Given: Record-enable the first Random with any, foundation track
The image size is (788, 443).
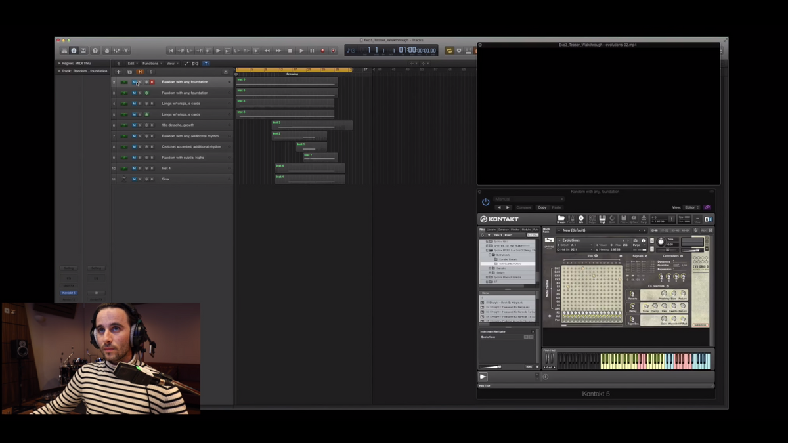Looking at the screenshot, I should point(152,82).
